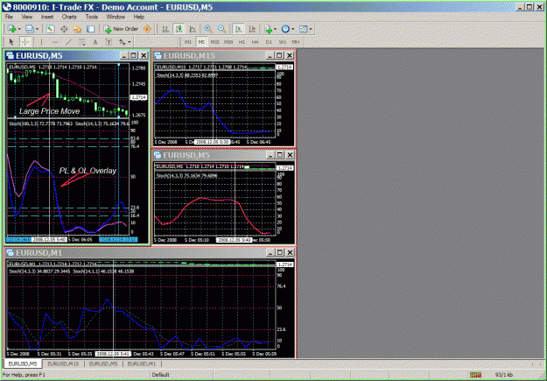Open the Window menu
Image resolution: width=547 pixels, height=381 pixels.
116,17
